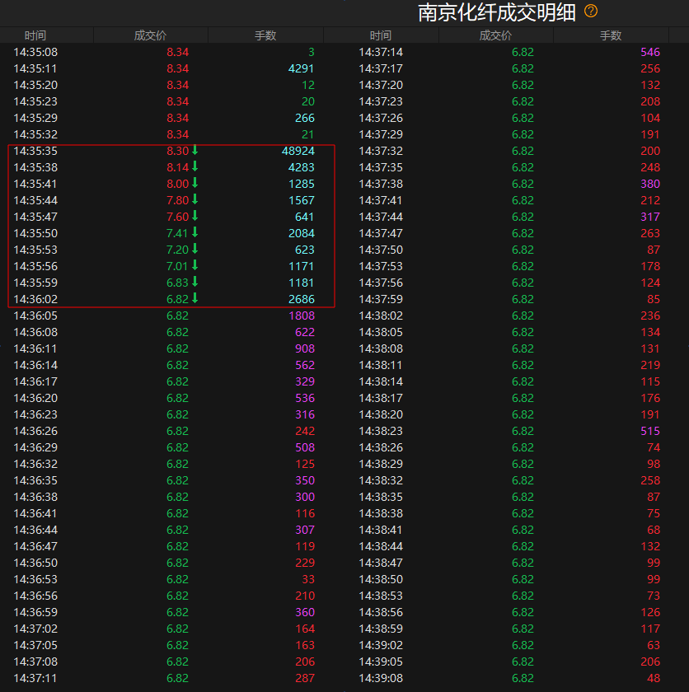
Task: Select the 南京化纤成交明细 title text
Action: [x=496, y=12]
